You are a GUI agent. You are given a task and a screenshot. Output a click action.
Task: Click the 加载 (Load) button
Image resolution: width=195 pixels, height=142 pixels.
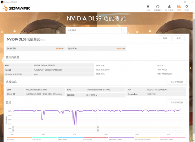tap(165, 38)
